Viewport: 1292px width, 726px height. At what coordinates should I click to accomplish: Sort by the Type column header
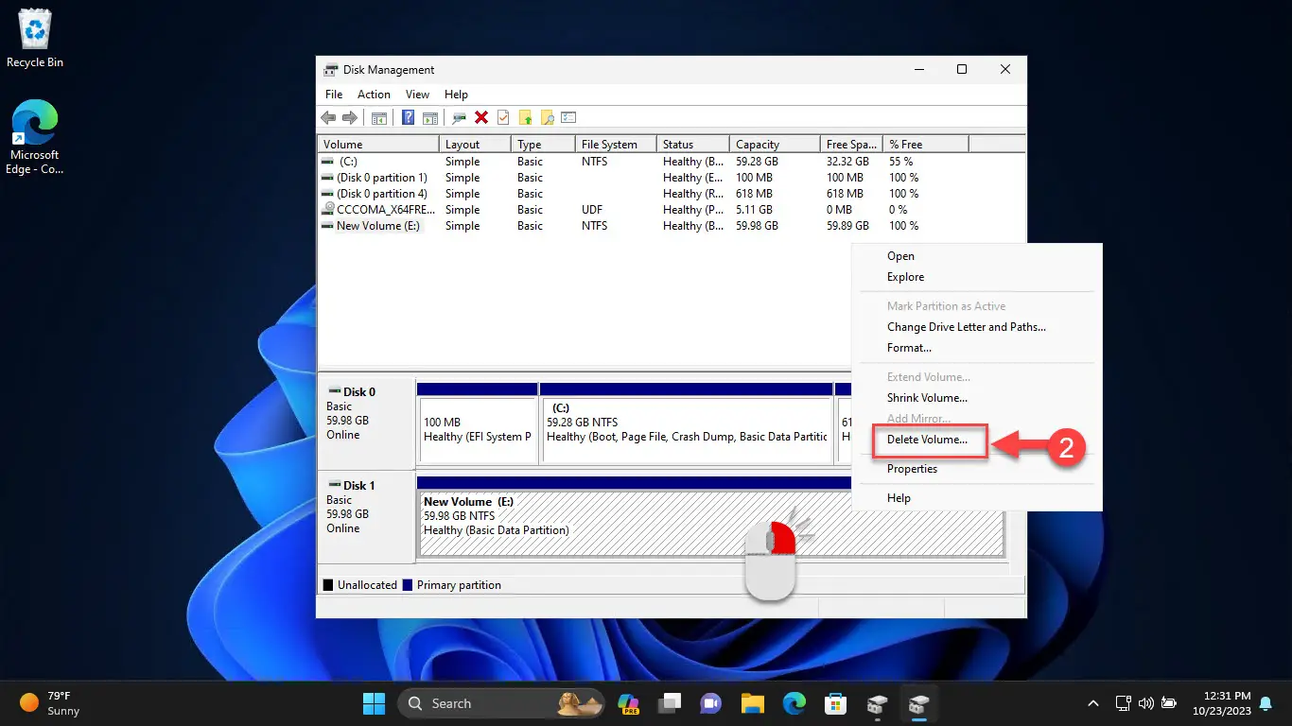point(544,145)
